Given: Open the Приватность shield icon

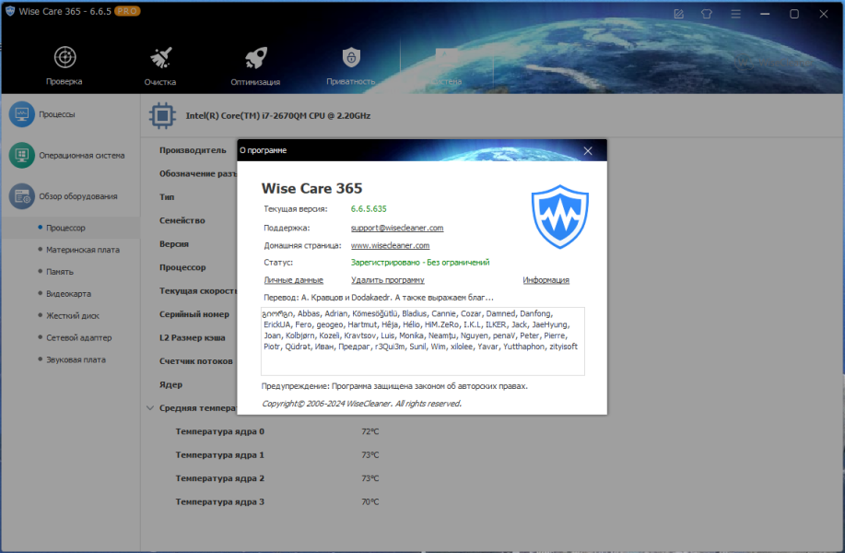Looking at the screenshot, I should pos(351,57).
